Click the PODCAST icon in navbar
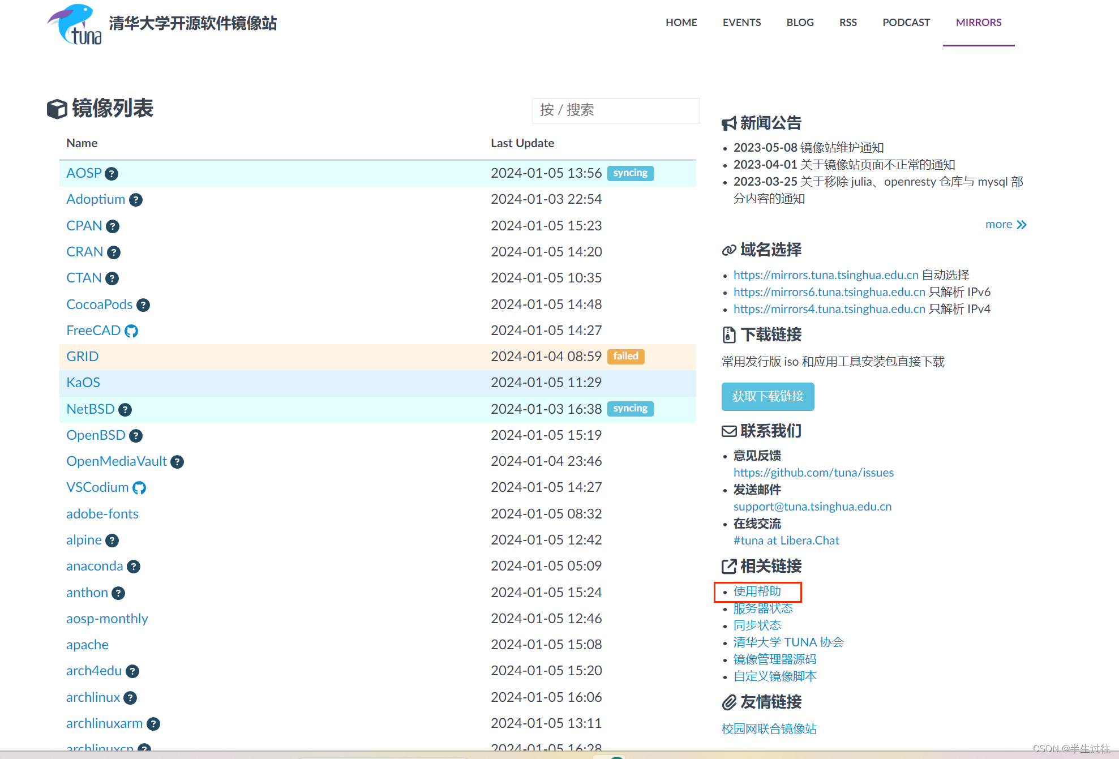This screenshot has height=759, width=1119. (x=904, y=22)
